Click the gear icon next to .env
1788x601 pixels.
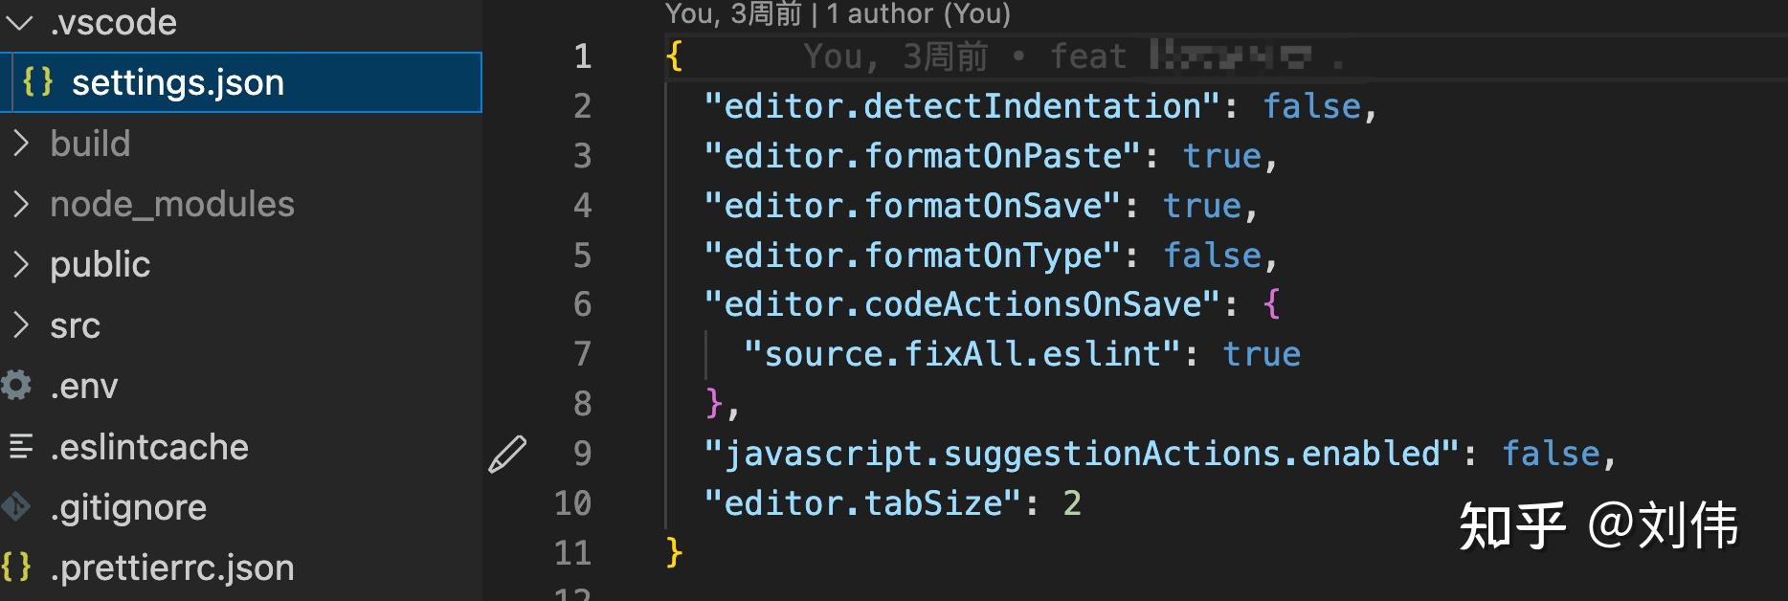point(15,385)
